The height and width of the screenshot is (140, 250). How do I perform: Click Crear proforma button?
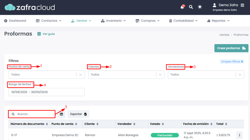(231, 48)
